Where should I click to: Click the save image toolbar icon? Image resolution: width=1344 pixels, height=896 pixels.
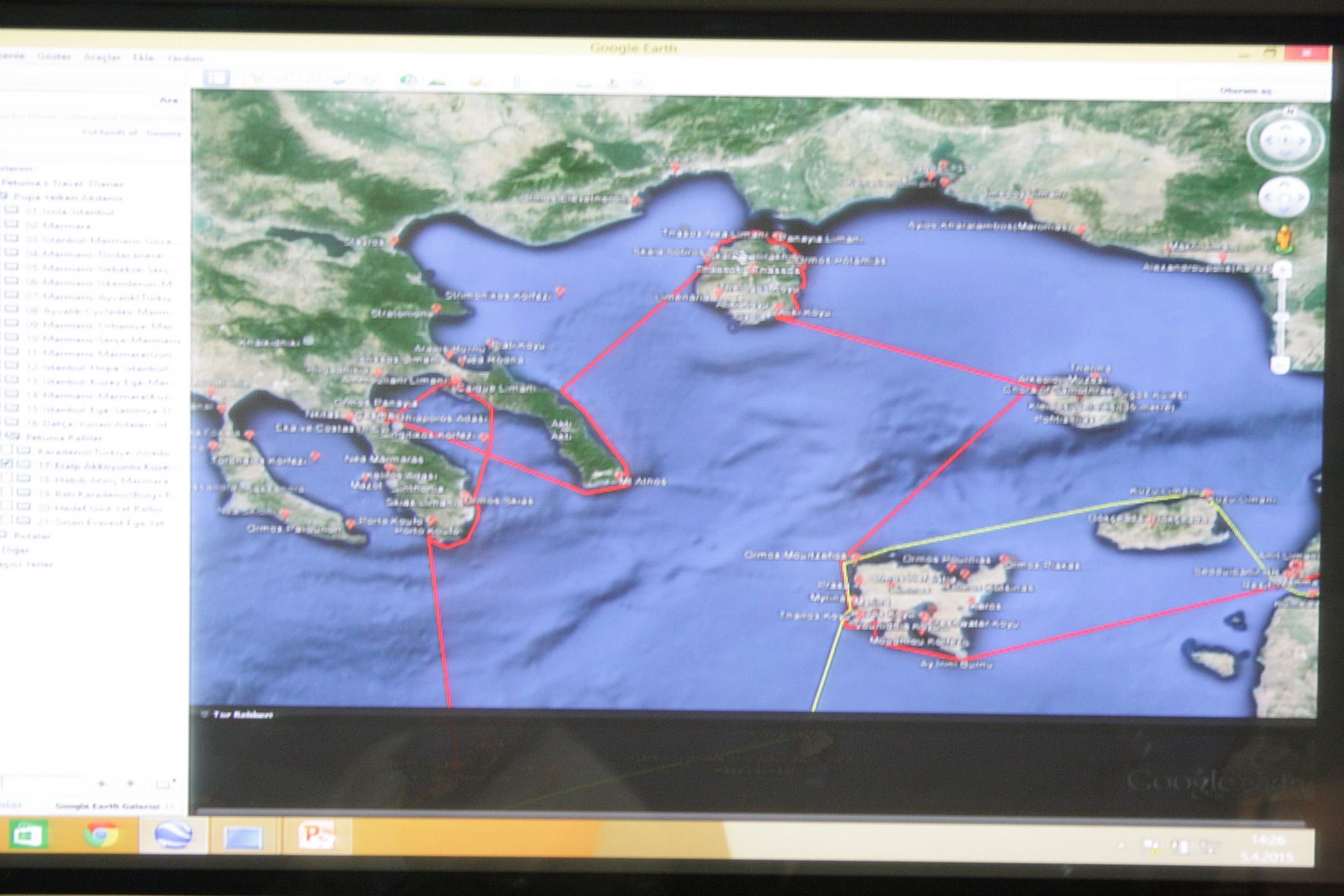coord(612,81)
